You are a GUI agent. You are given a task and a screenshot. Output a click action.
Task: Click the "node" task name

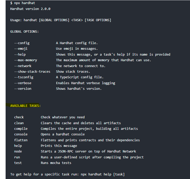pos(18,151)
